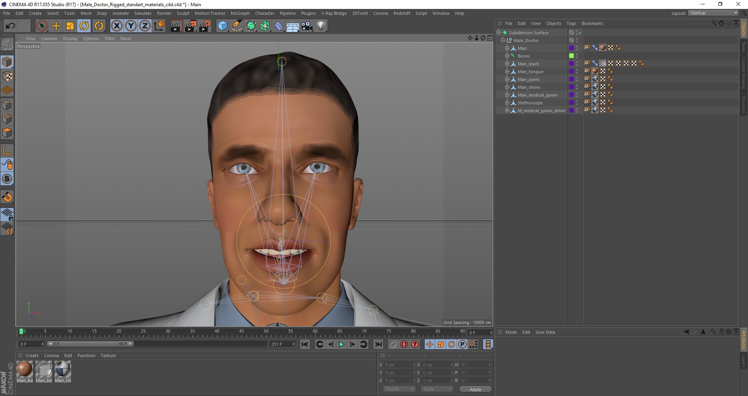Add a Light object with the bulb icon
The image size is (748, 396).
[321, 26]
